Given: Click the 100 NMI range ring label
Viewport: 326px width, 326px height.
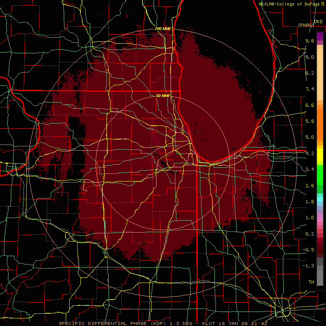Looking at the screenshot, I should pyautogui.click(x=163, y=29).
